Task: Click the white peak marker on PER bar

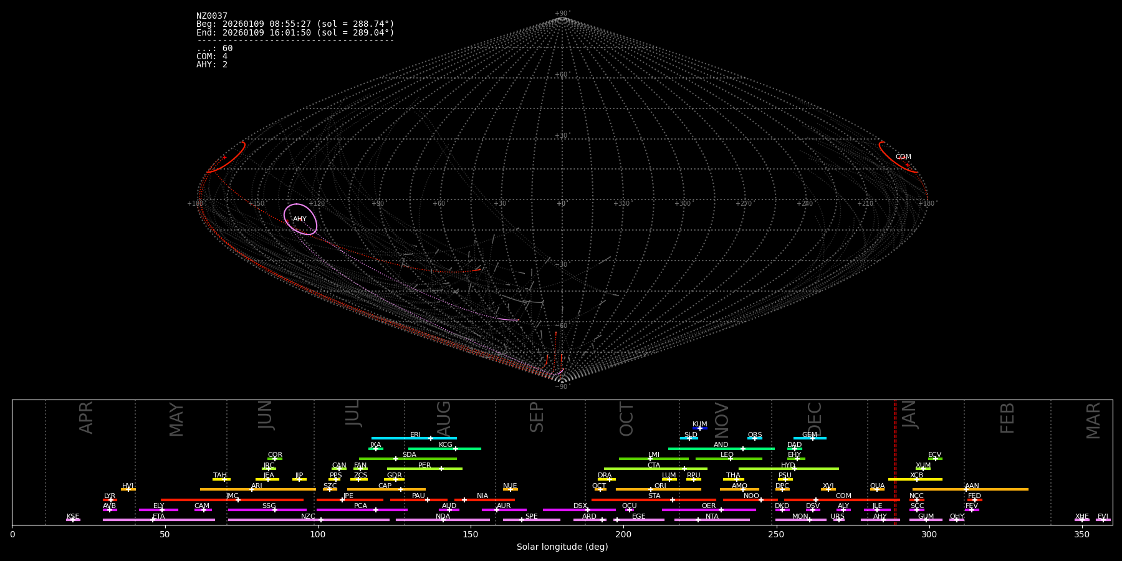Action: click(x=441, y=469)
